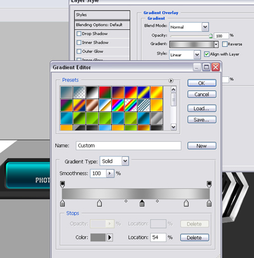Click midpoint diamond right of active stop
The width and height of the screenshot is (254, 258).
coord(157,201)
